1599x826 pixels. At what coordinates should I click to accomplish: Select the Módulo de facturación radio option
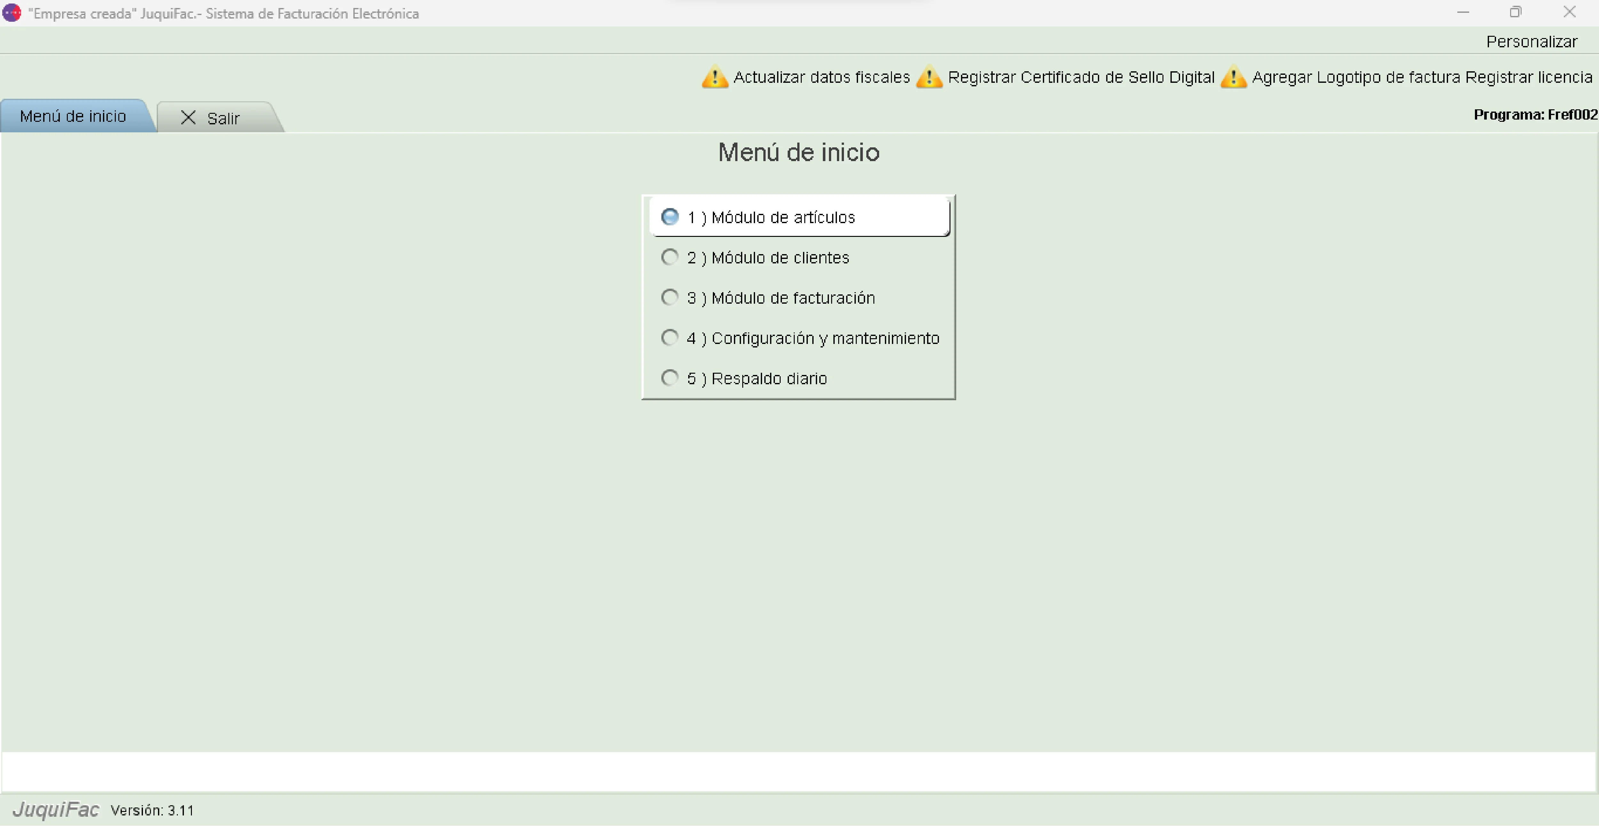click(x=670, y=297)
